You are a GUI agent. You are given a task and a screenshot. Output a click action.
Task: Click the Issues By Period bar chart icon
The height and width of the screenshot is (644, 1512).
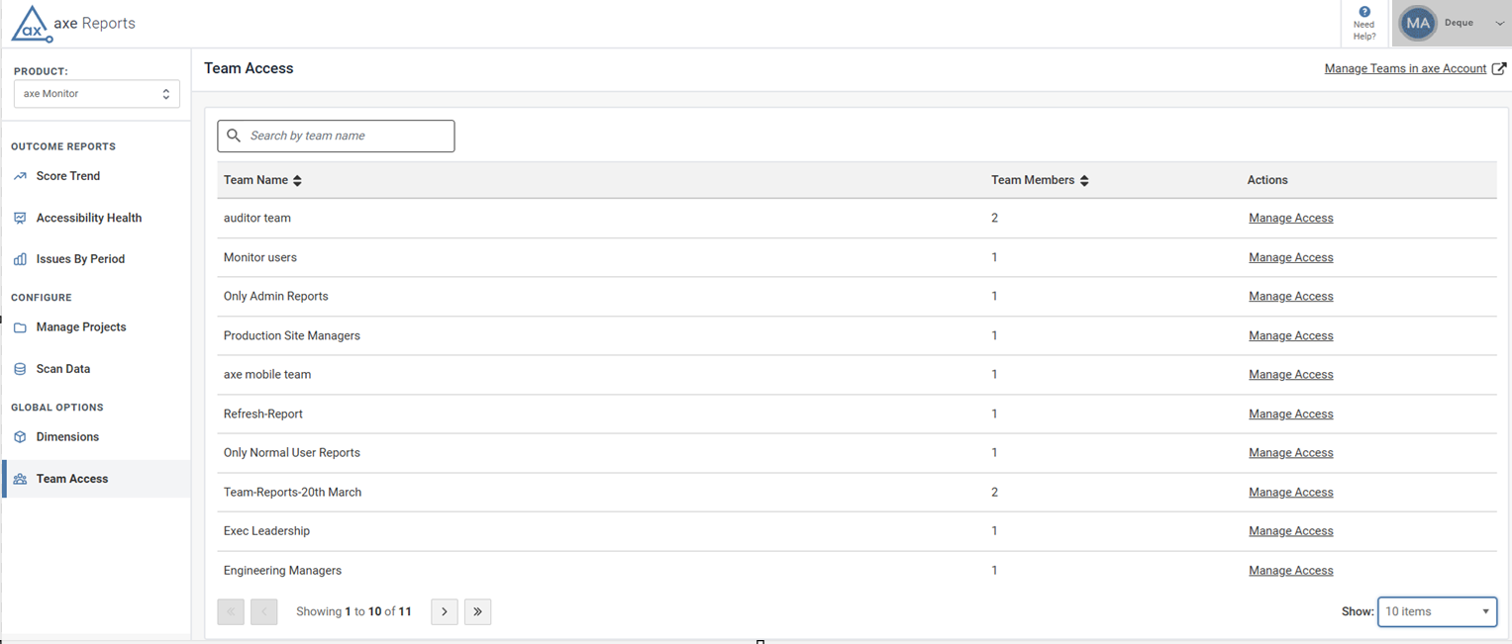[20, 259]
